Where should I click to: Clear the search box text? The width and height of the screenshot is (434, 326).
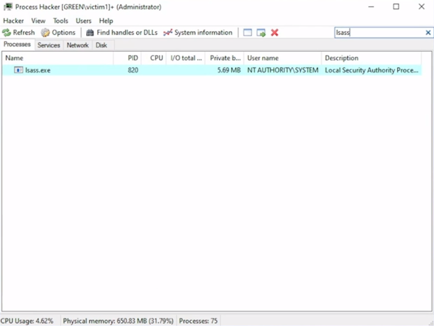tap(428, 33)
